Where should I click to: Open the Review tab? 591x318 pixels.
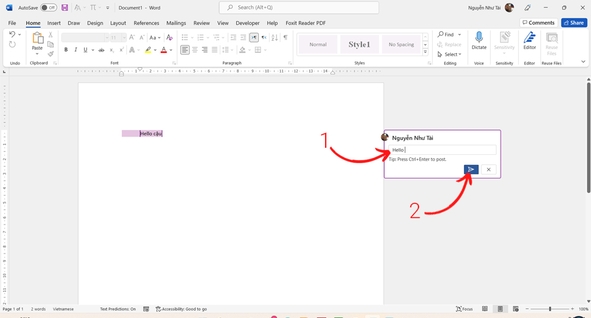(202, 23)
